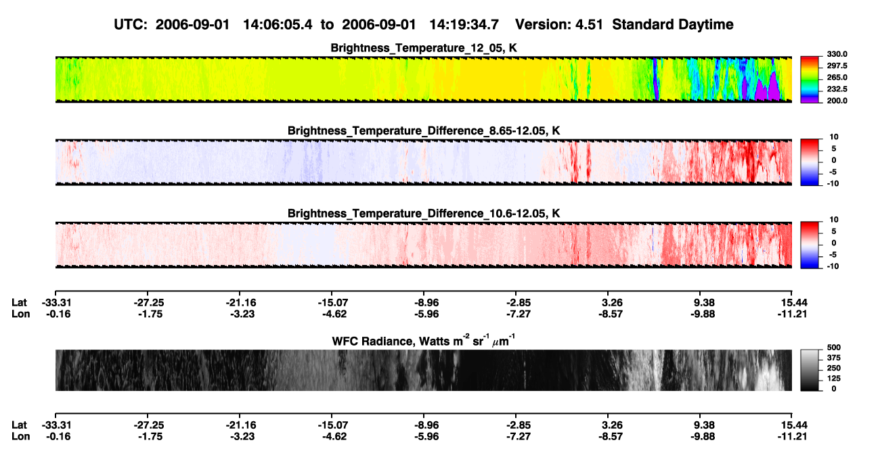This screenshot has width=880, height=451.
Task: Click the 375 tick on the WFC colorbar
Action: point(835,358)
